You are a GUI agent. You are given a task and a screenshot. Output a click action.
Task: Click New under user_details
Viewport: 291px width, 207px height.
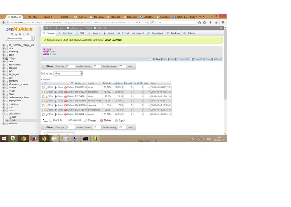pyautogui.click(x=14, y=117)
